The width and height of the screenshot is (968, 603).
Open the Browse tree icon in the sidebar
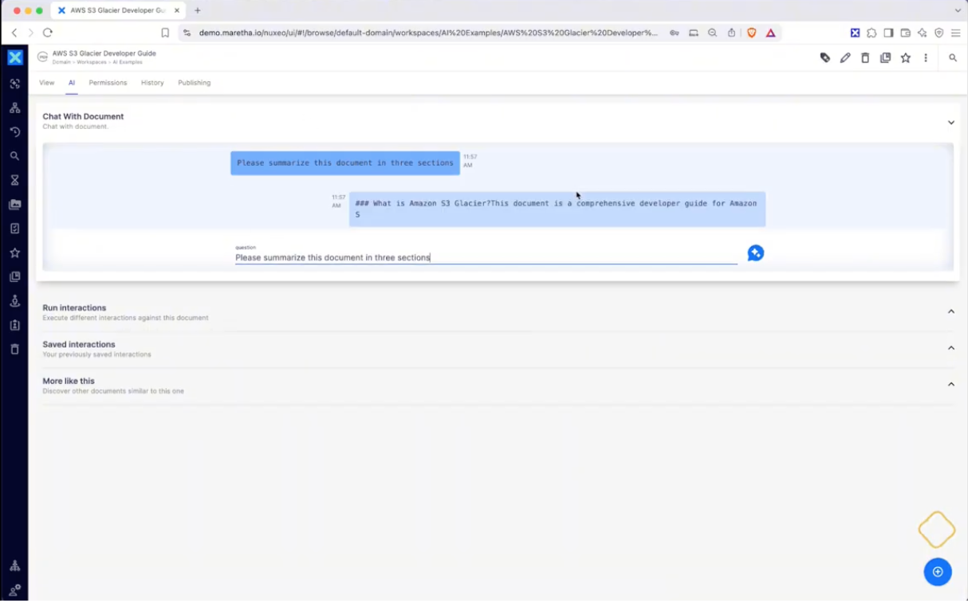coord(14,108)
